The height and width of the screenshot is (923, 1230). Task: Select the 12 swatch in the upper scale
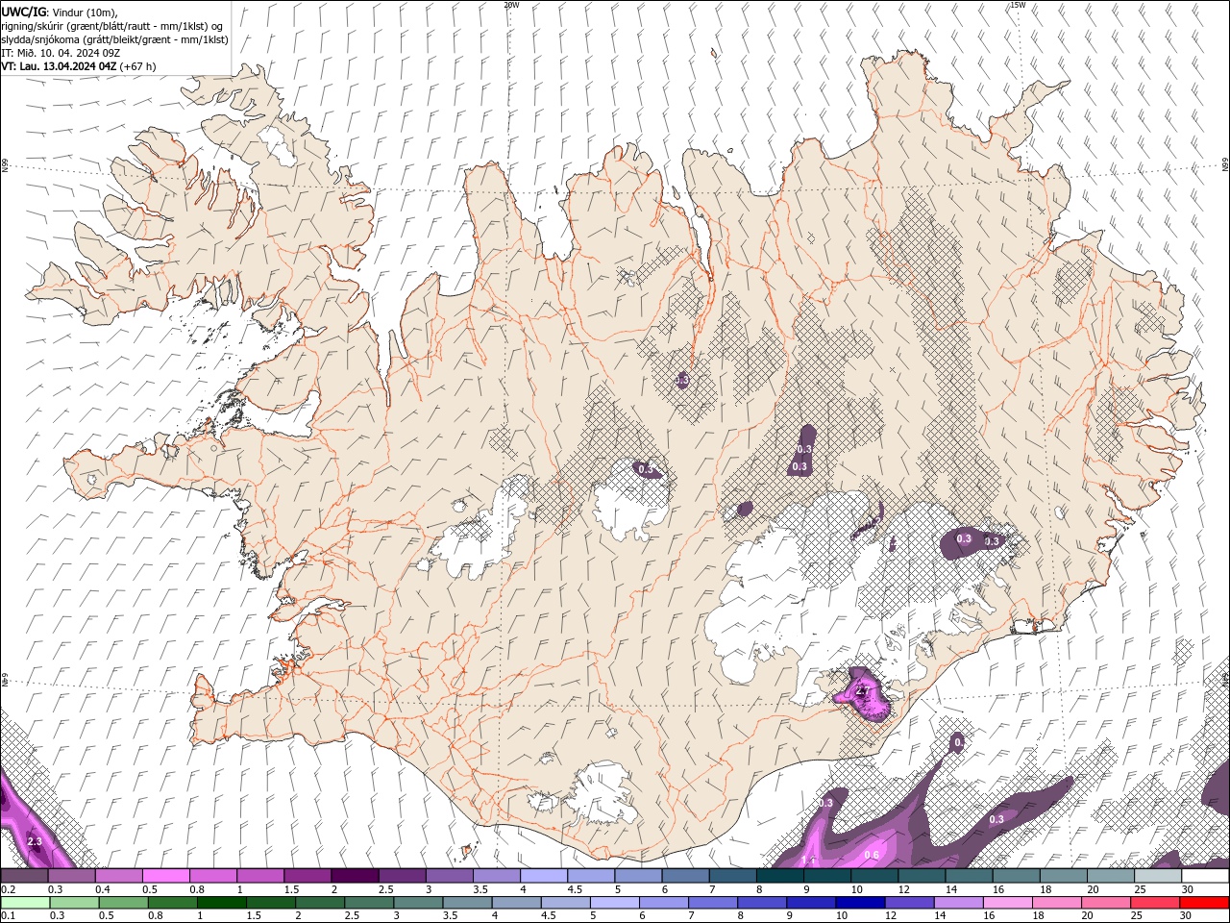tap(922, 876)
